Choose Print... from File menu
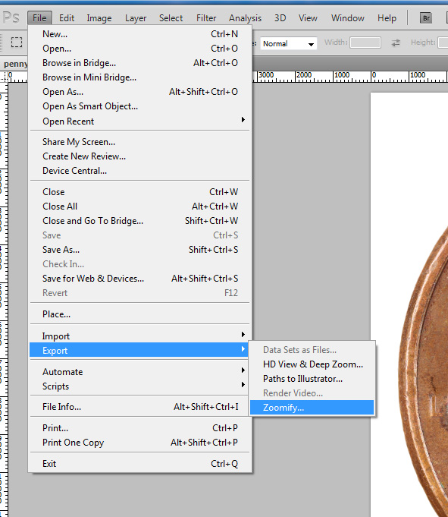448x517 pixels. pos(140,428)
